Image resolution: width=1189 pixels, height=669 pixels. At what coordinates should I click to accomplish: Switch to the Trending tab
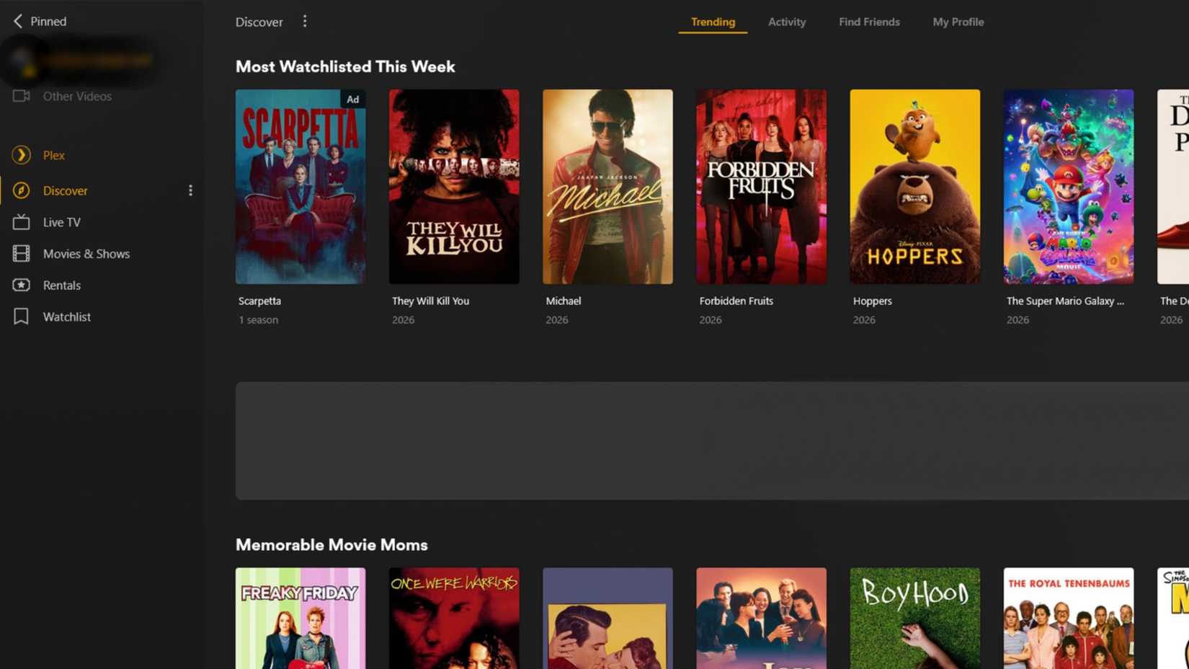click(713, 22)
